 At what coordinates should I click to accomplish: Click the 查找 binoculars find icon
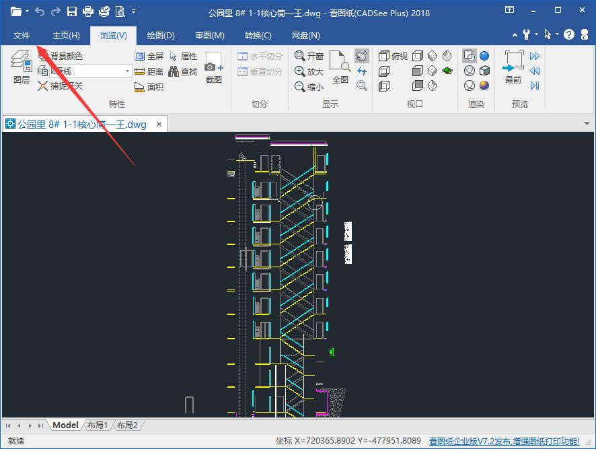182,71
